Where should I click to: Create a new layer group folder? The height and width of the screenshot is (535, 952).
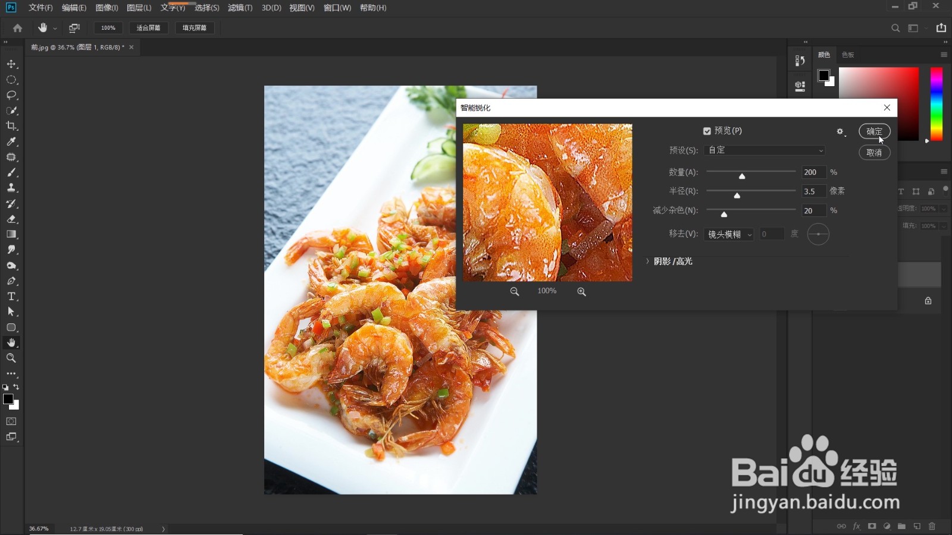[x=902, y=526]
